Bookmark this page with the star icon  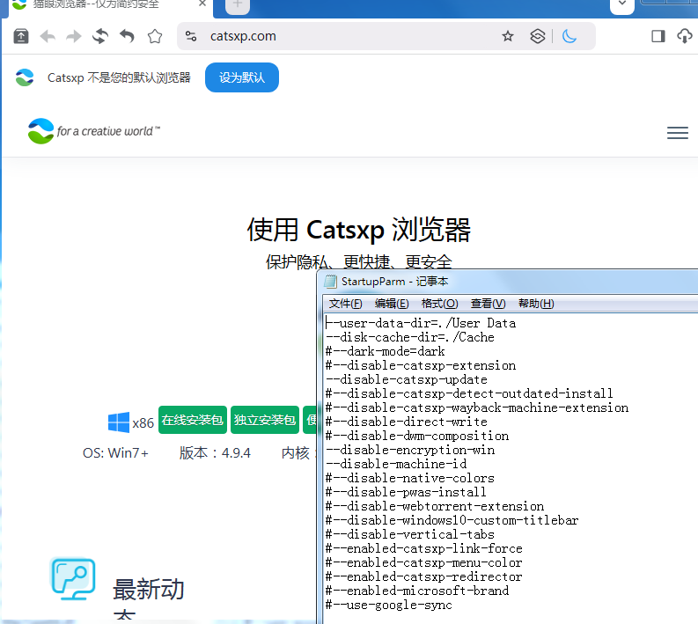click(508, 36)
